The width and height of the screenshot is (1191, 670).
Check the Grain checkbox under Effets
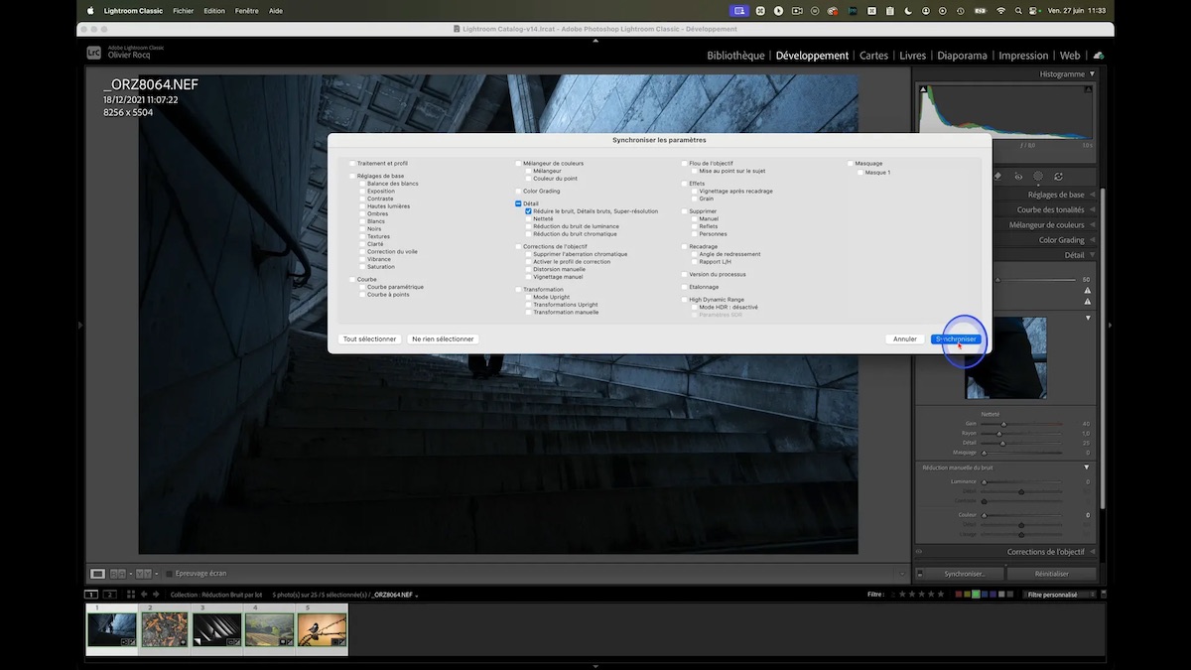[x=695, y=199]
